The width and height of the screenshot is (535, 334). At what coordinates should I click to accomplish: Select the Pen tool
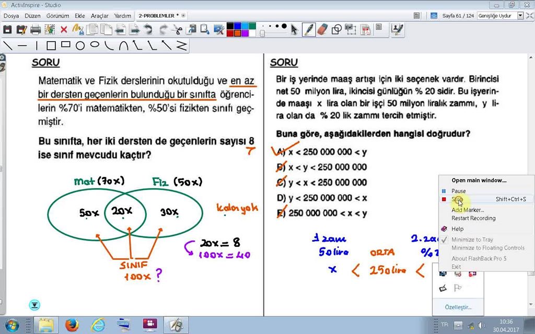pos(309,30)
